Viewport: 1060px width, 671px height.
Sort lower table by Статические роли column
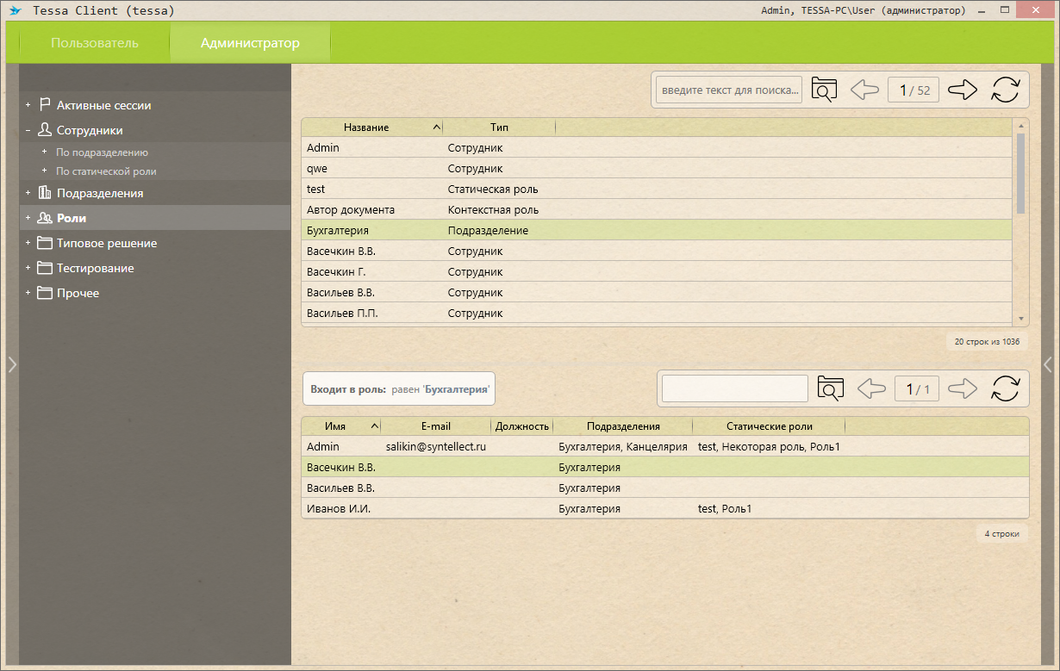[x=769, y=426]
